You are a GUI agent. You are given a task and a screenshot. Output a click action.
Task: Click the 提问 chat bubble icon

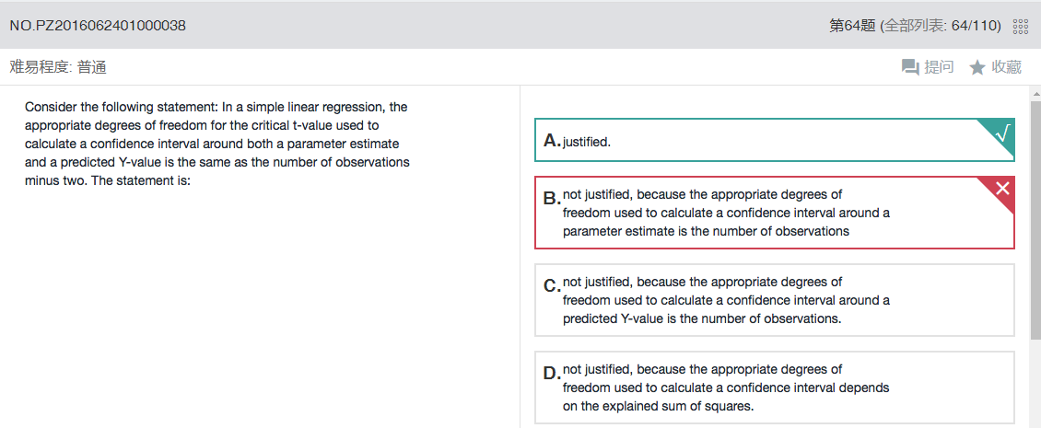[909, 67]
